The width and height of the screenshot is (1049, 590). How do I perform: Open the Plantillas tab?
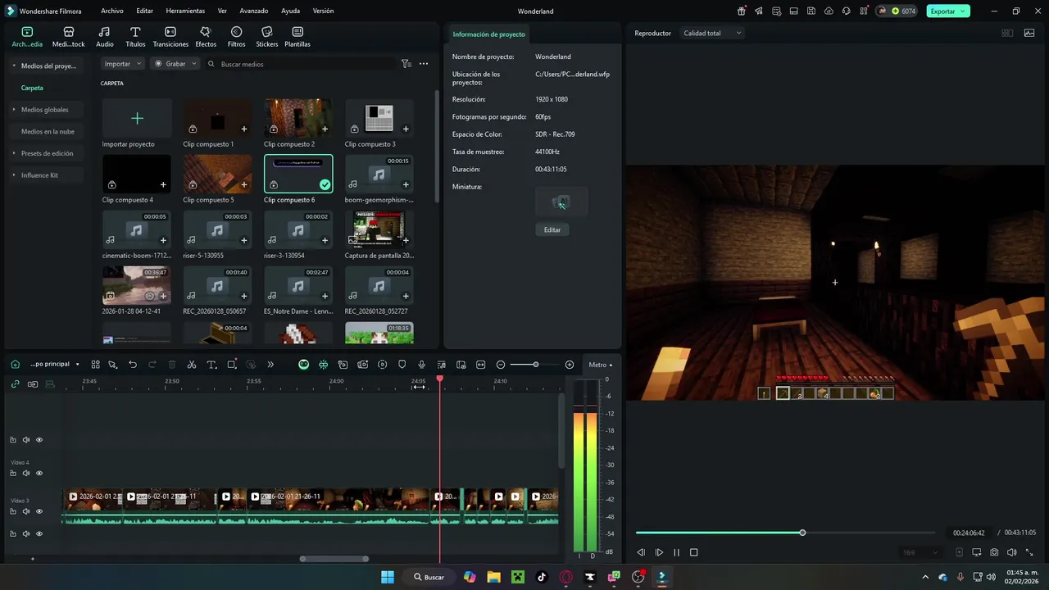click(297, 37)
